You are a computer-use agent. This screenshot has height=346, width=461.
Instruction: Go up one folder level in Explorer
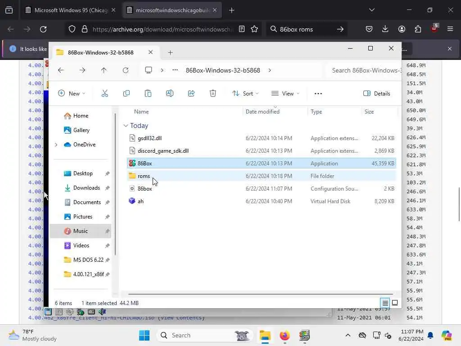(104, 70)
